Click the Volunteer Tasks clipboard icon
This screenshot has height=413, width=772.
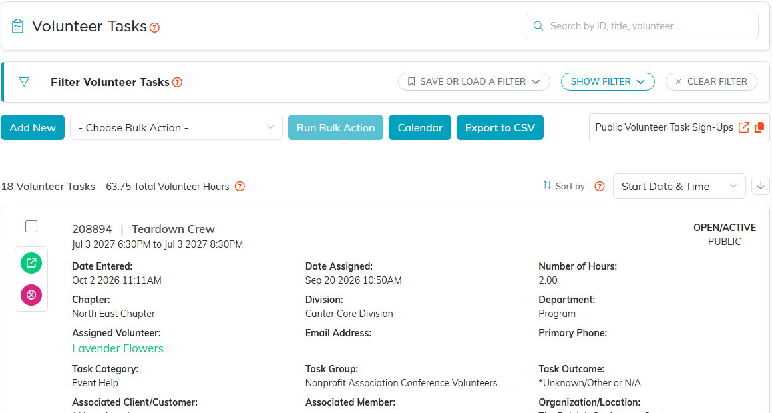click(18, 25)
